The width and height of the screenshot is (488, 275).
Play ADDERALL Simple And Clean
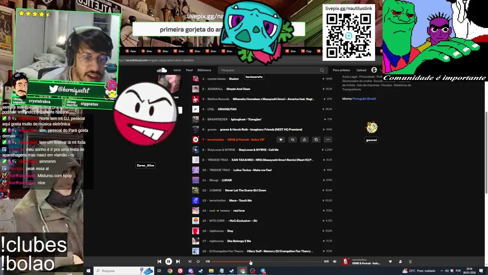pos(262,89)
